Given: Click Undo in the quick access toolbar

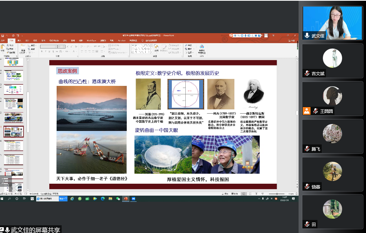Looking at the screenshot, I should click(7, 35).
